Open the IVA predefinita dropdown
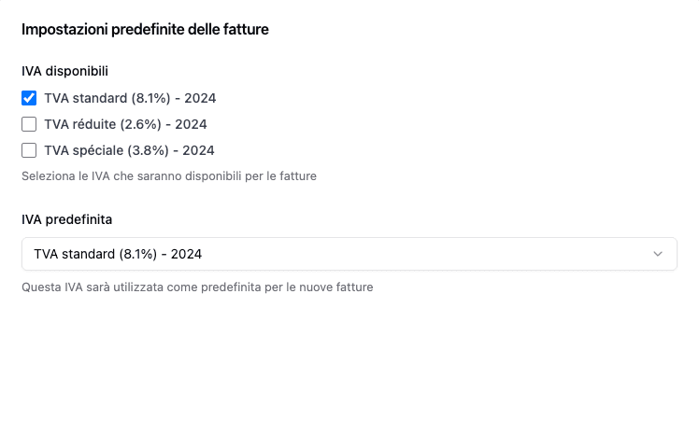The height and width of the screenshot is (448, 699). (x=349, y=254)
